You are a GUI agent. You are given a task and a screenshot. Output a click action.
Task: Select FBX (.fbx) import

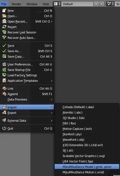[x=87, y=123]
